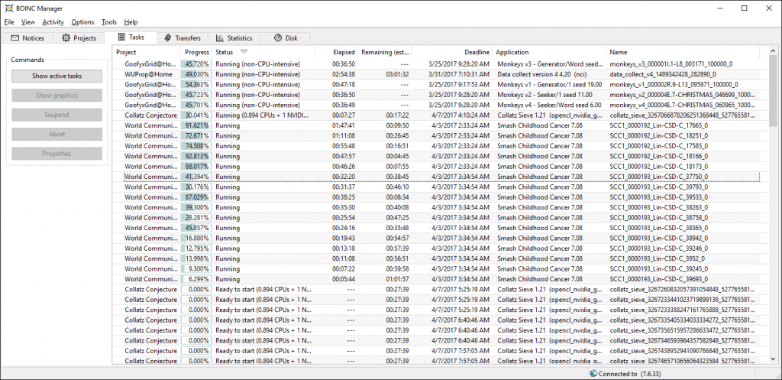
Task: Click remaining time 01:01:57
Action: (397, 279)
